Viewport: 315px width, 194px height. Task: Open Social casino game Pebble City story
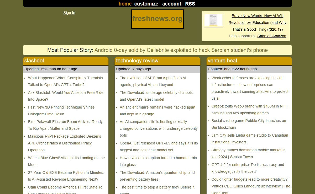click(x=249, y=124)
